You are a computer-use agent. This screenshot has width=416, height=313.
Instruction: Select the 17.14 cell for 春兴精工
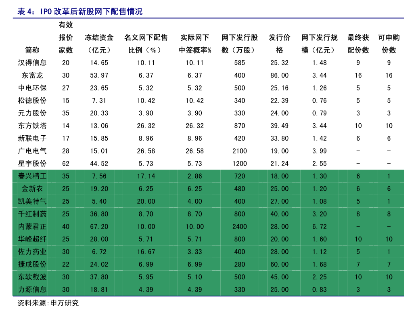(x=146, y=176)
